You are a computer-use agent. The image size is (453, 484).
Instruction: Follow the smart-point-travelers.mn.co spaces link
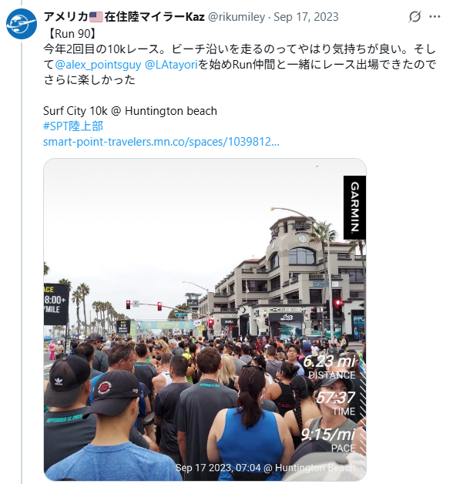tap(161, 142)
